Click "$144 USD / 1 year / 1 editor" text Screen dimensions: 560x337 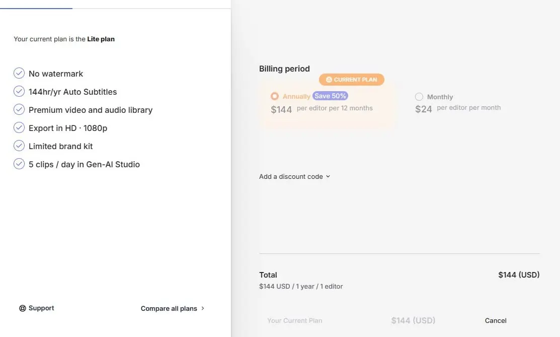tap(301, 286)
